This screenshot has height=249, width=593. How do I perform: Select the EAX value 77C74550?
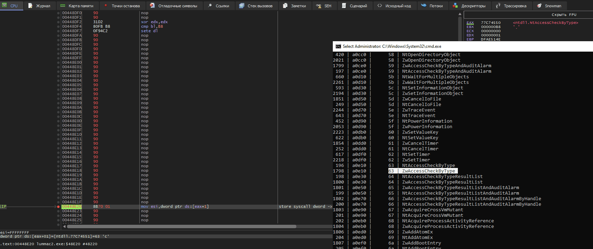click(x=491, y=23)
